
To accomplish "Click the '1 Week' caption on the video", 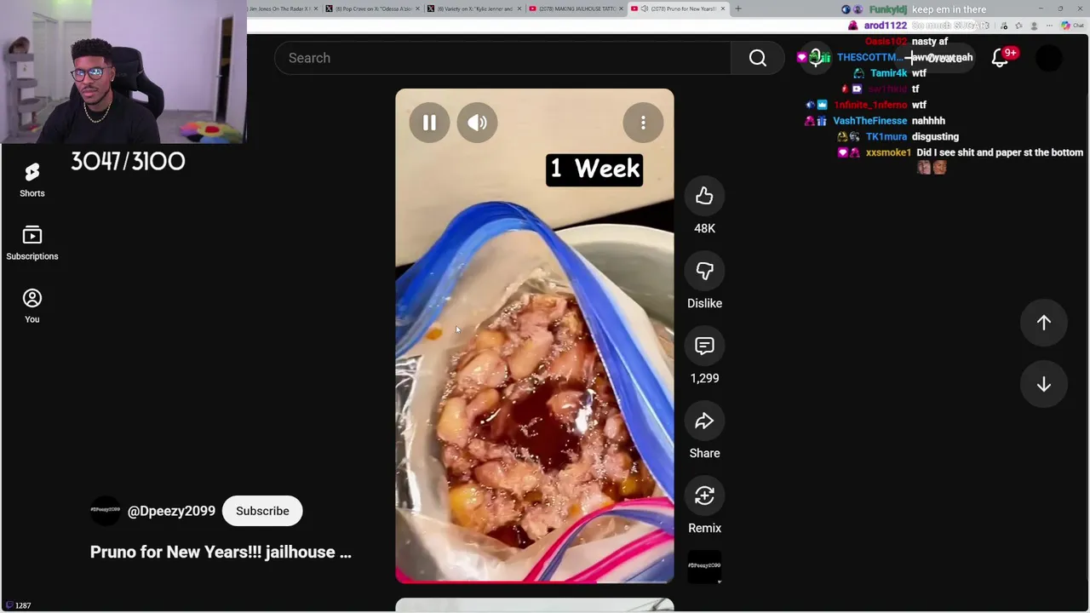I will coord(594,169).
